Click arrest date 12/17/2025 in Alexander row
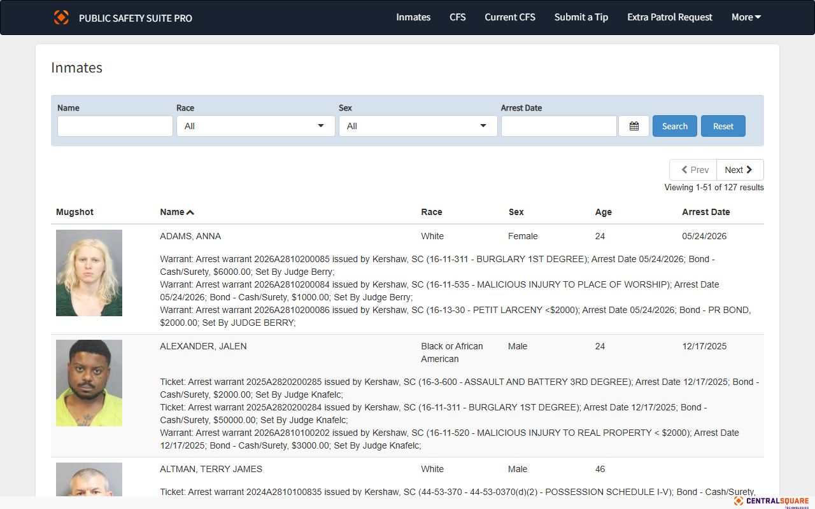This screenshot has width=815, height=509. pyautogui.click(x=704, y=346)
